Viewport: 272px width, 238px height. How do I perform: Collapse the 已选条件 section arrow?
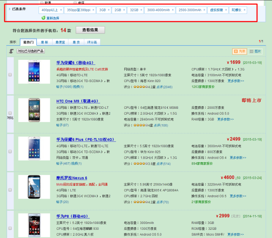point(10,9)
